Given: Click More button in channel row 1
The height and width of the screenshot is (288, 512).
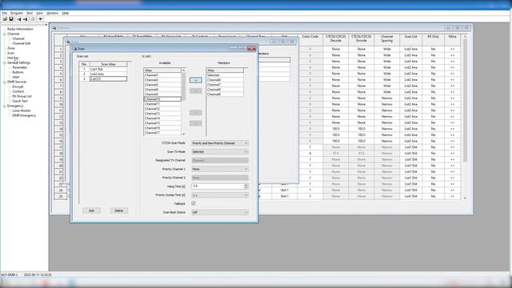Looking at the screenshot, I should point(452,49).
